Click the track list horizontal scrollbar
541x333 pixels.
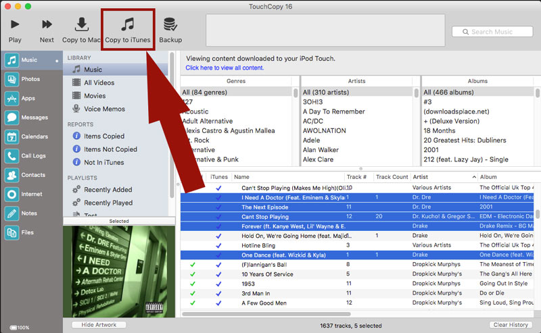(266, 314)
